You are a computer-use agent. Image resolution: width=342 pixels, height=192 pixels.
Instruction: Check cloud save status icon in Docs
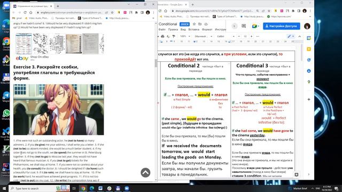[206, 24]
